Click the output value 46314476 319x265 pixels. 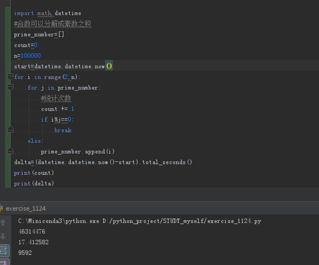pyautogui.click(x=32, y=231)
